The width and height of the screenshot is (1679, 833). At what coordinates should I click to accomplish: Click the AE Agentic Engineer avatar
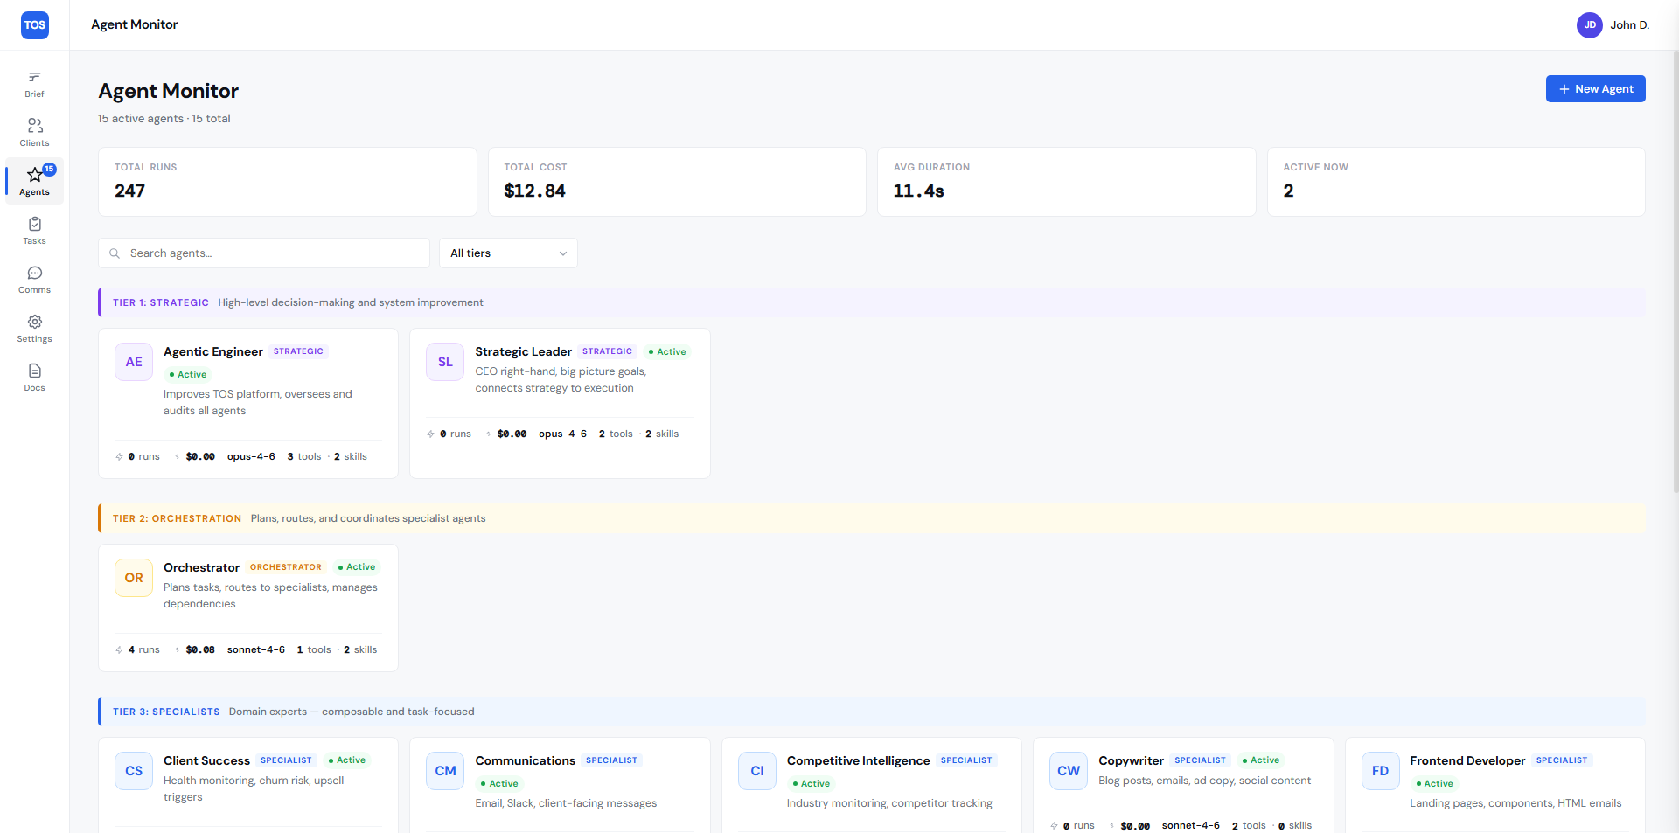tap(134, 362)
